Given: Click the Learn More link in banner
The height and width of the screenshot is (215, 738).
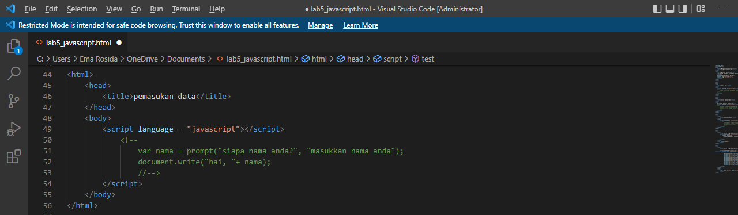Looking at the screenshot, I should [x=360, y=25].
